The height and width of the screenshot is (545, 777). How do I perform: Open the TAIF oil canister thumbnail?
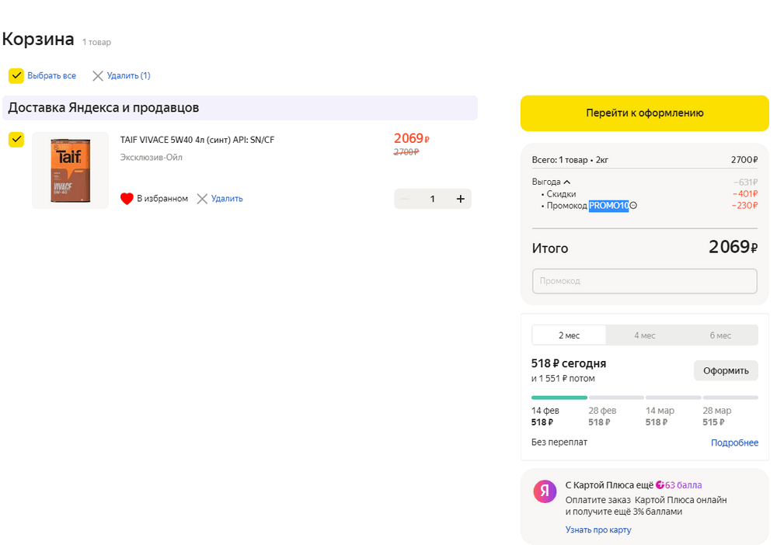click(x=71, y=170)
